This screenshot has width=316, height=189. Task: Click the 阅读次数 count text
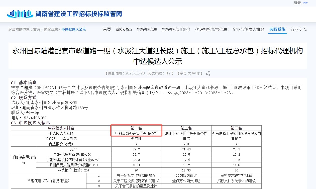[x=159, y=73]
